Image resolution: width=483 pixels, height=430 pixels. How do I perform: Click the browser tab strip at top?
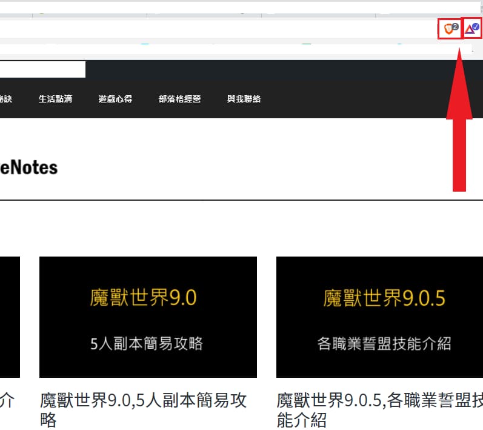click(241, 8)
